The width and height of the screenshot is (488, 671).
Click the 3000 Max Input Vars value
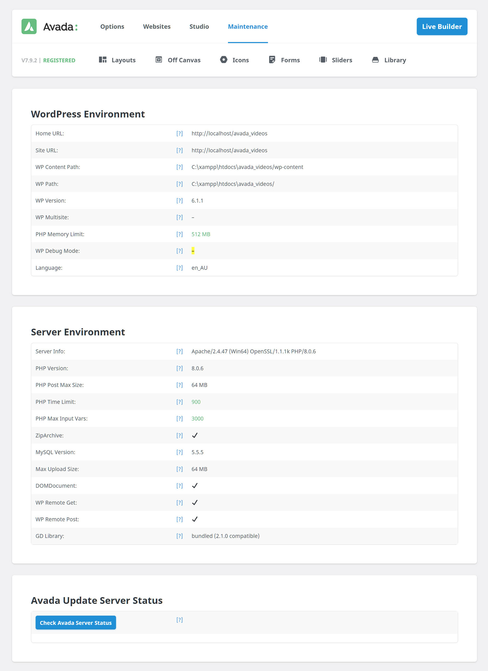197,418
